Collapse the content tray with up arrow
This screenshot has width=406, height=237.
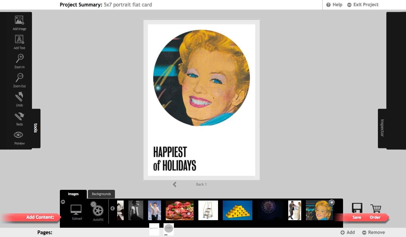click(x=63, y=202)
